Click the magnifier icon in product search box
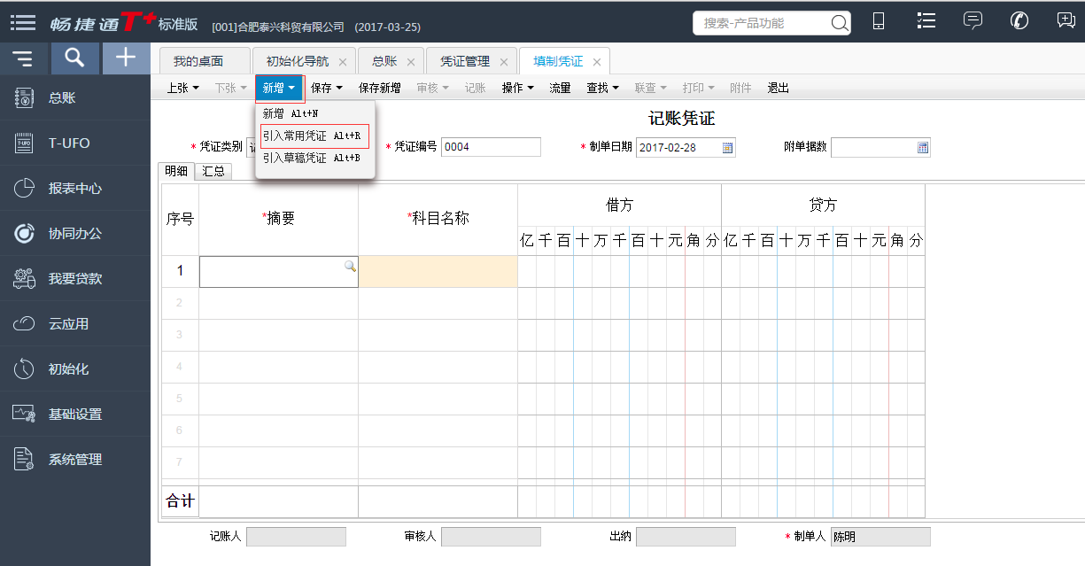Image resolution: width=1085 pixels, height=566 pixels. pos(839,23)
